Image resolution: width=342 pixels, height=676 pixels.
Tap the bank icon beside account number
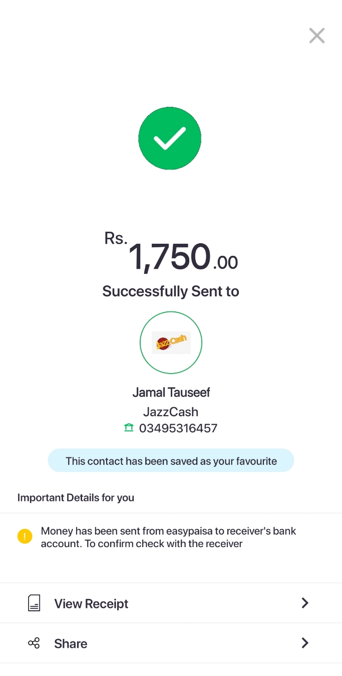tap(129, 428)
